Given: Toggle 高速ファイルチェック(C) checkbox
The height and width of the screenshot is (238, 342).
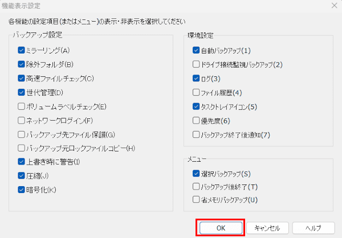Looking at the screenshot, I should click(21, 78).
